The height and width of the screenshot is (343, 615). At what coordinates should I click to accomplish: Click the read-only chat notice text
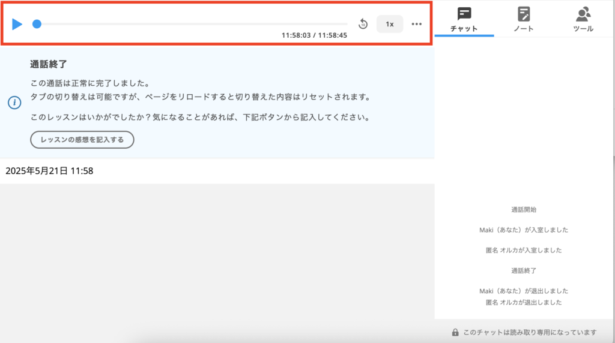coord(529,332)
